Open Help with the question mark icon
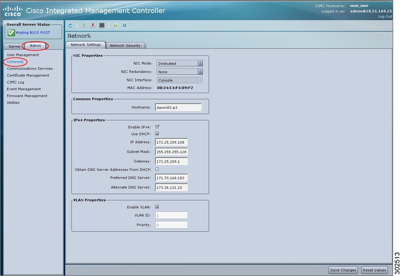401x276 pixels. click(x=116, y=26)
